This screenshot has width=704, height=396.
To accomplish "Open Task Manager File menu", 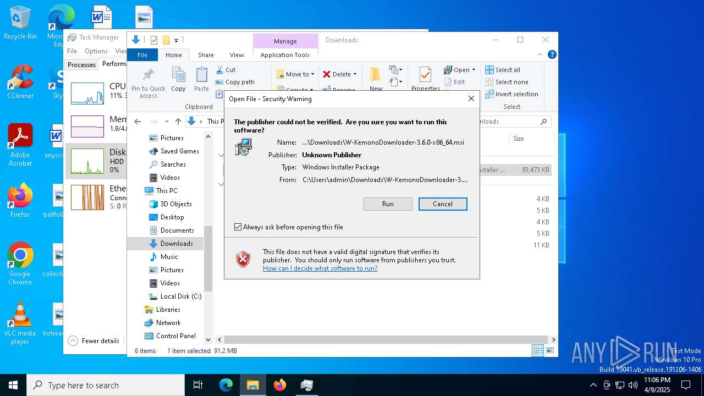I will pos(72,51).
